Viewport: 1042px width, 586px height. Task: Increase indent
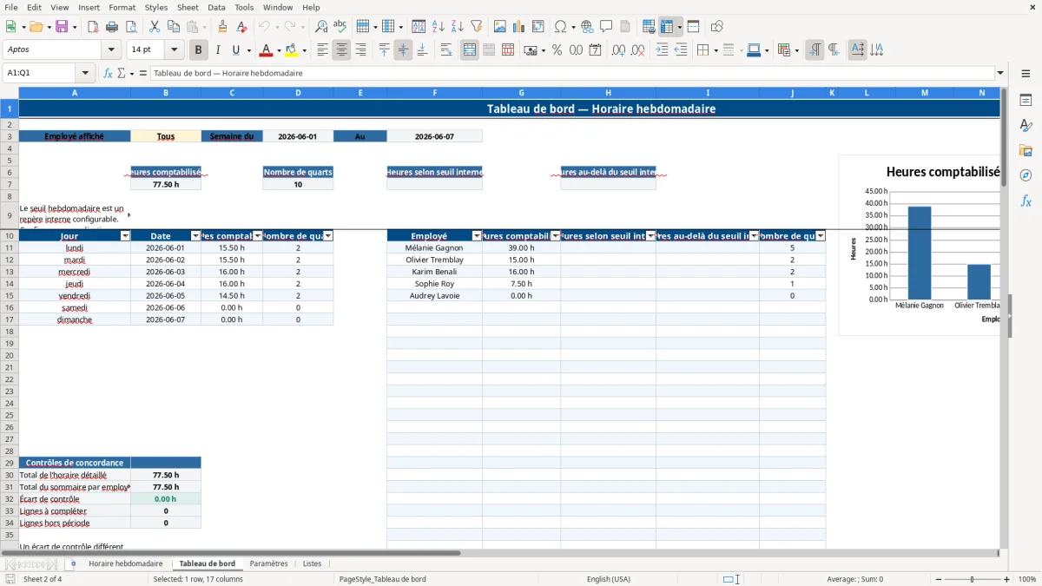coord(662,50)
